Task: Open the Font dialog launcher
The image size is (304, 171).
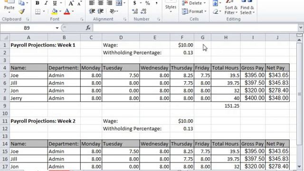Action: click(x=82, y=19)
